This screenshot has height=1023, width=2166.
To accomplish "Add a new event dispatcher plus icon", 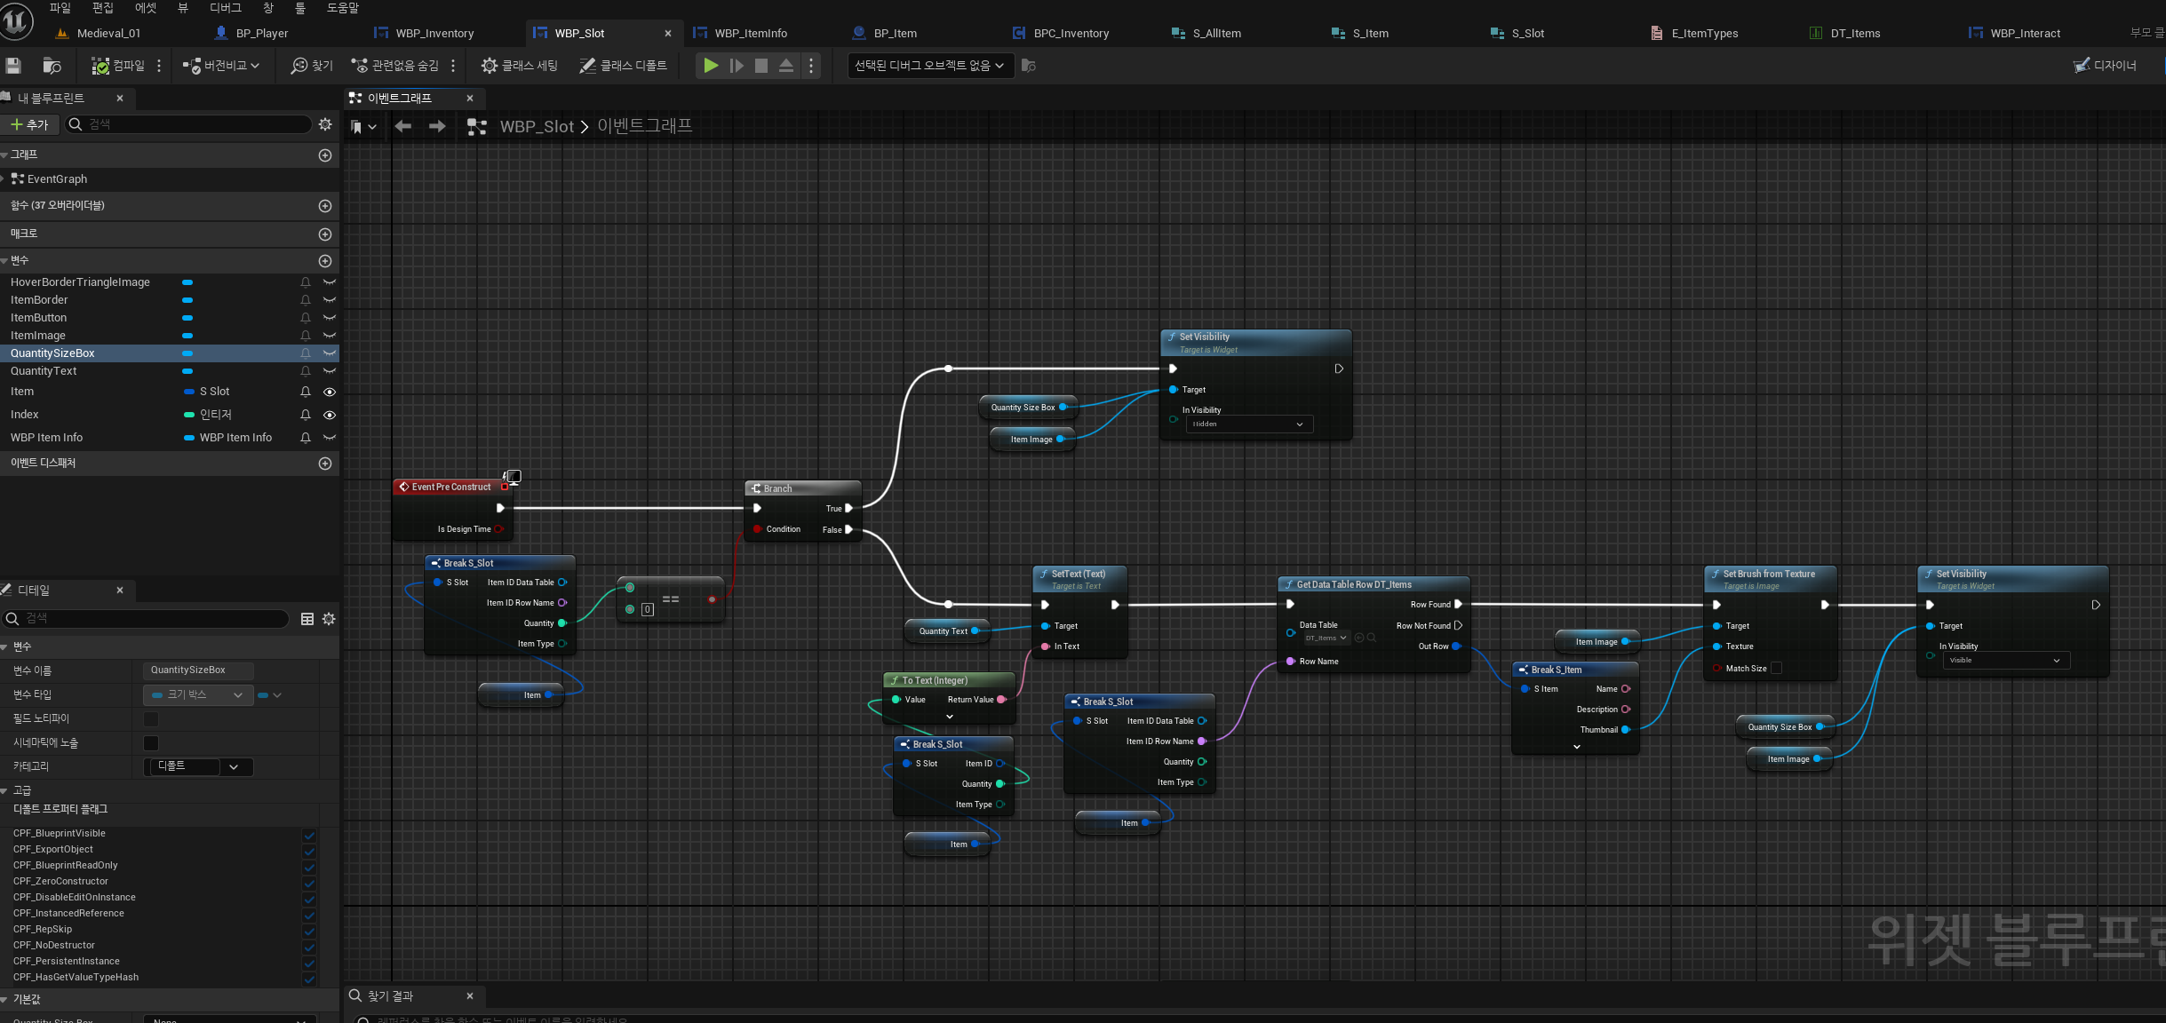I will pyautogui.click(x=325, y=464).
